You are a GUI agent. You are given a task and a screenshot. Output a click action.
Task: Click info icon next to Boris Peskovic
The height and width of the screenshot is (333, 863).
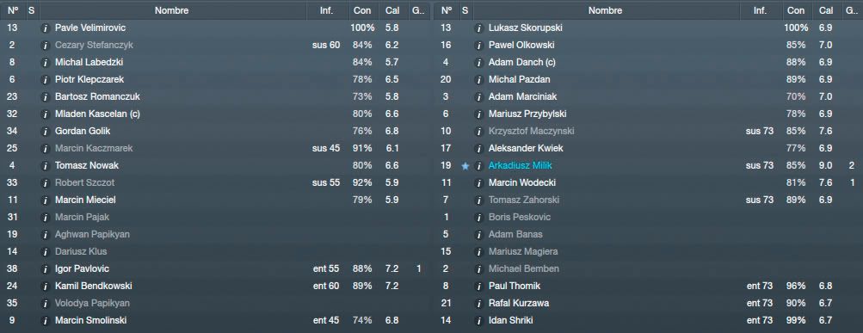point(479,218)
